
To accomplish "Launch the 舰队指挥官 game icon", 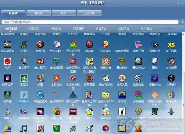I will pyautogui.click(x=8, y=44).
